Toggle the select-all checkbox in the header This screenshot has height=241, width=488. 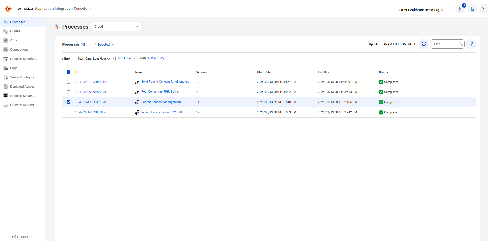(x=69, y=72)
